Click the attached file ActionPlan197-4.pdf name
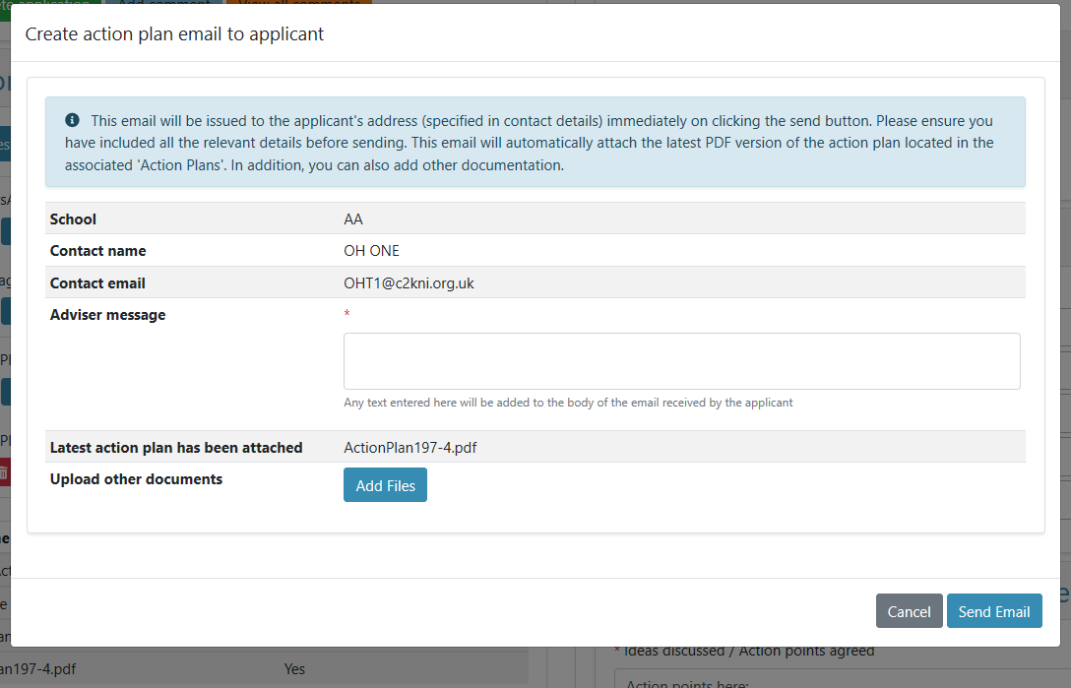This screenshot has height=688, width=1071. point(410,447)
